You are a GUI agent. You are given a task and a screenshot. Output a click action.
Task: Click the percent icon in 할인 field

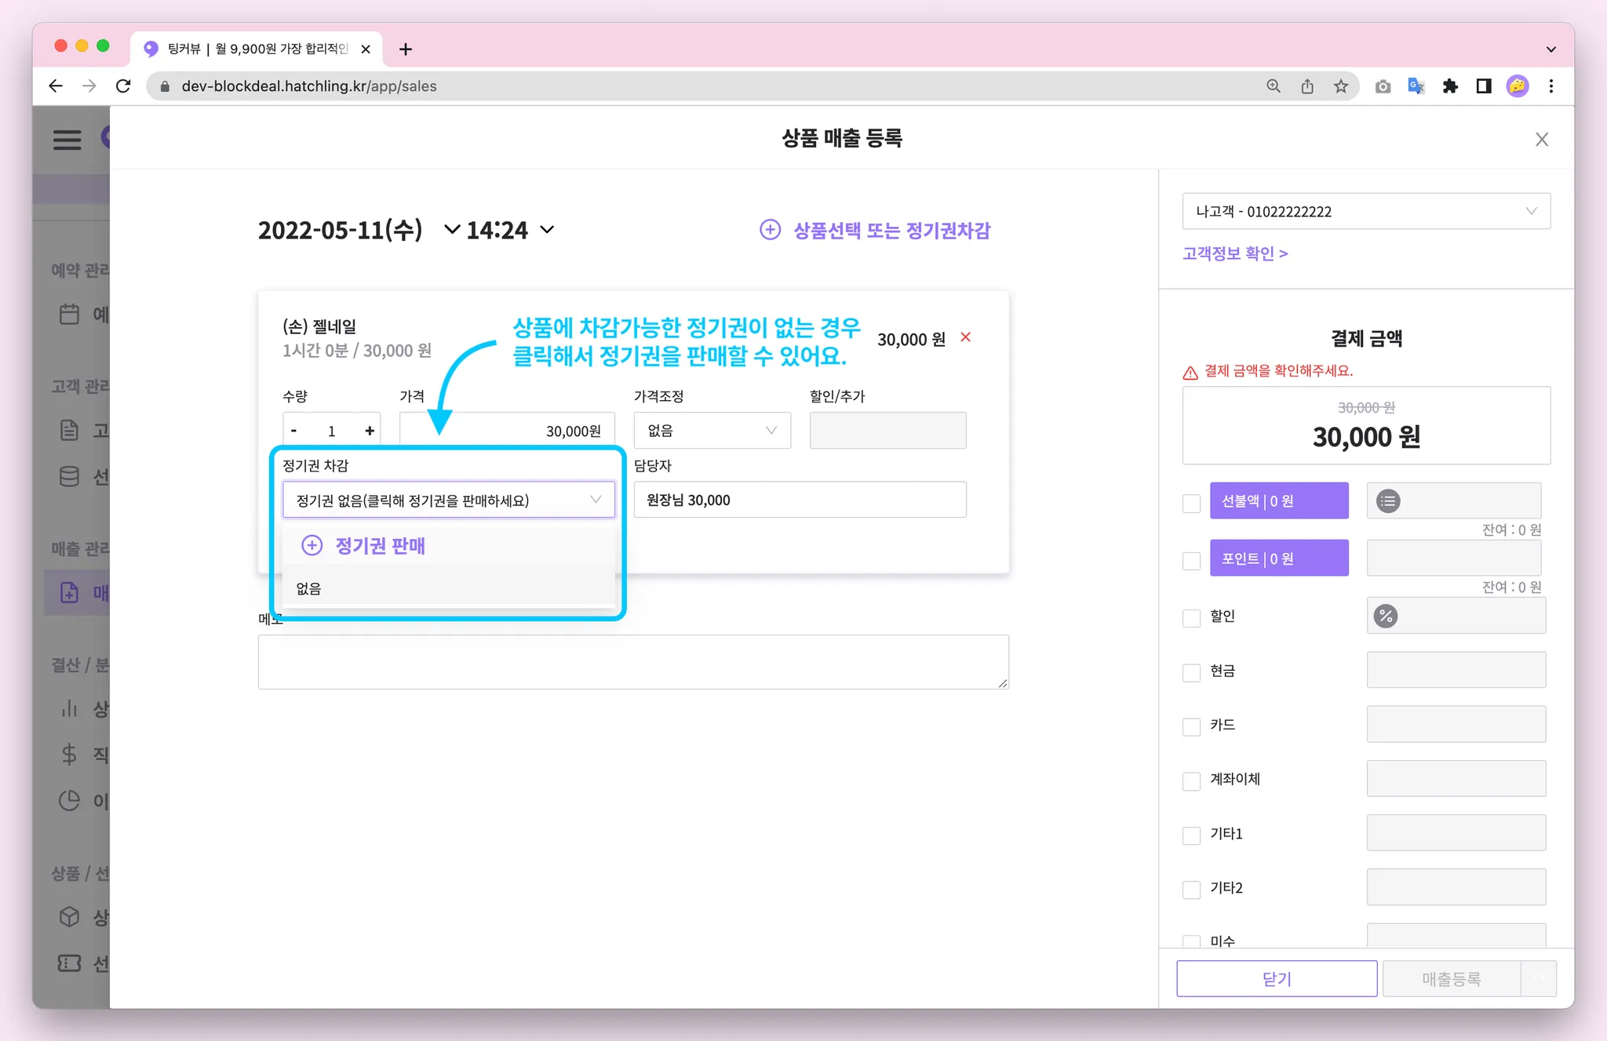(1386, 617)
